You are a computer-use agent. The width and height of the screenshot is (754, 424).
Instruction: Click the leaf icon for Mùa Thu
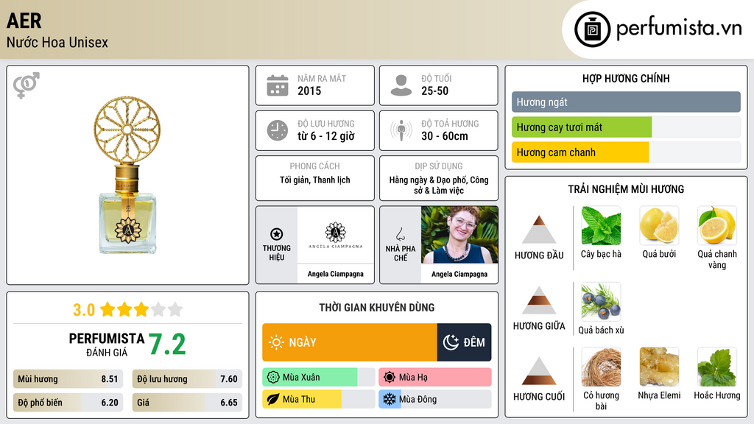[x=273, y=399]
